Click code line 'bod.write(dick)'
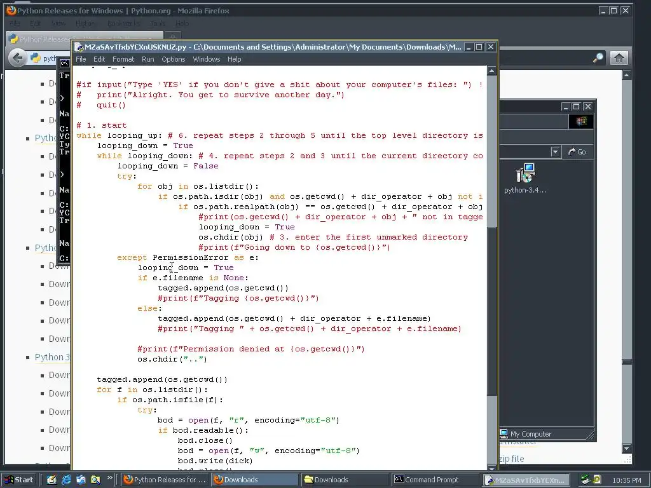This screenshot has width=651, height=488. pos(215,461)
